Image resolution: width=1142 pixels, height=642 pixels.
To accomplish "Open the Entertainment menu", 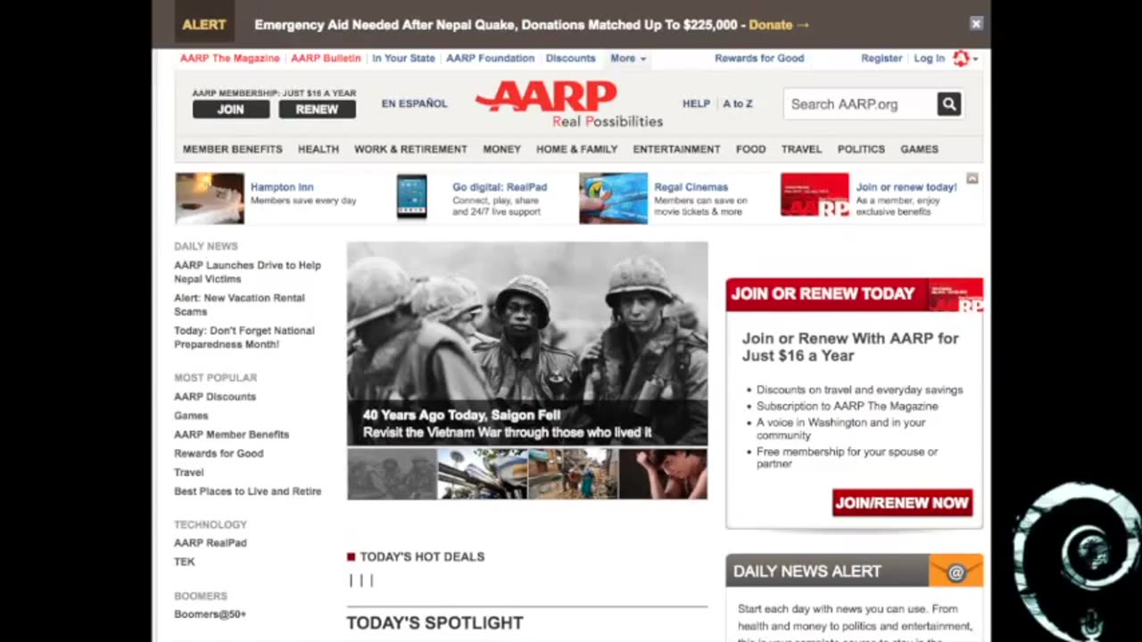I will tap(676, 149).
